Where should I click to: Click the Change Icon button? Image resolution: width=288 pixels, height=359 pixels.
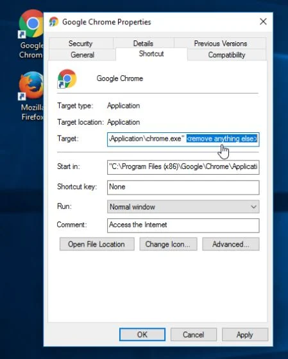[168, 244]
